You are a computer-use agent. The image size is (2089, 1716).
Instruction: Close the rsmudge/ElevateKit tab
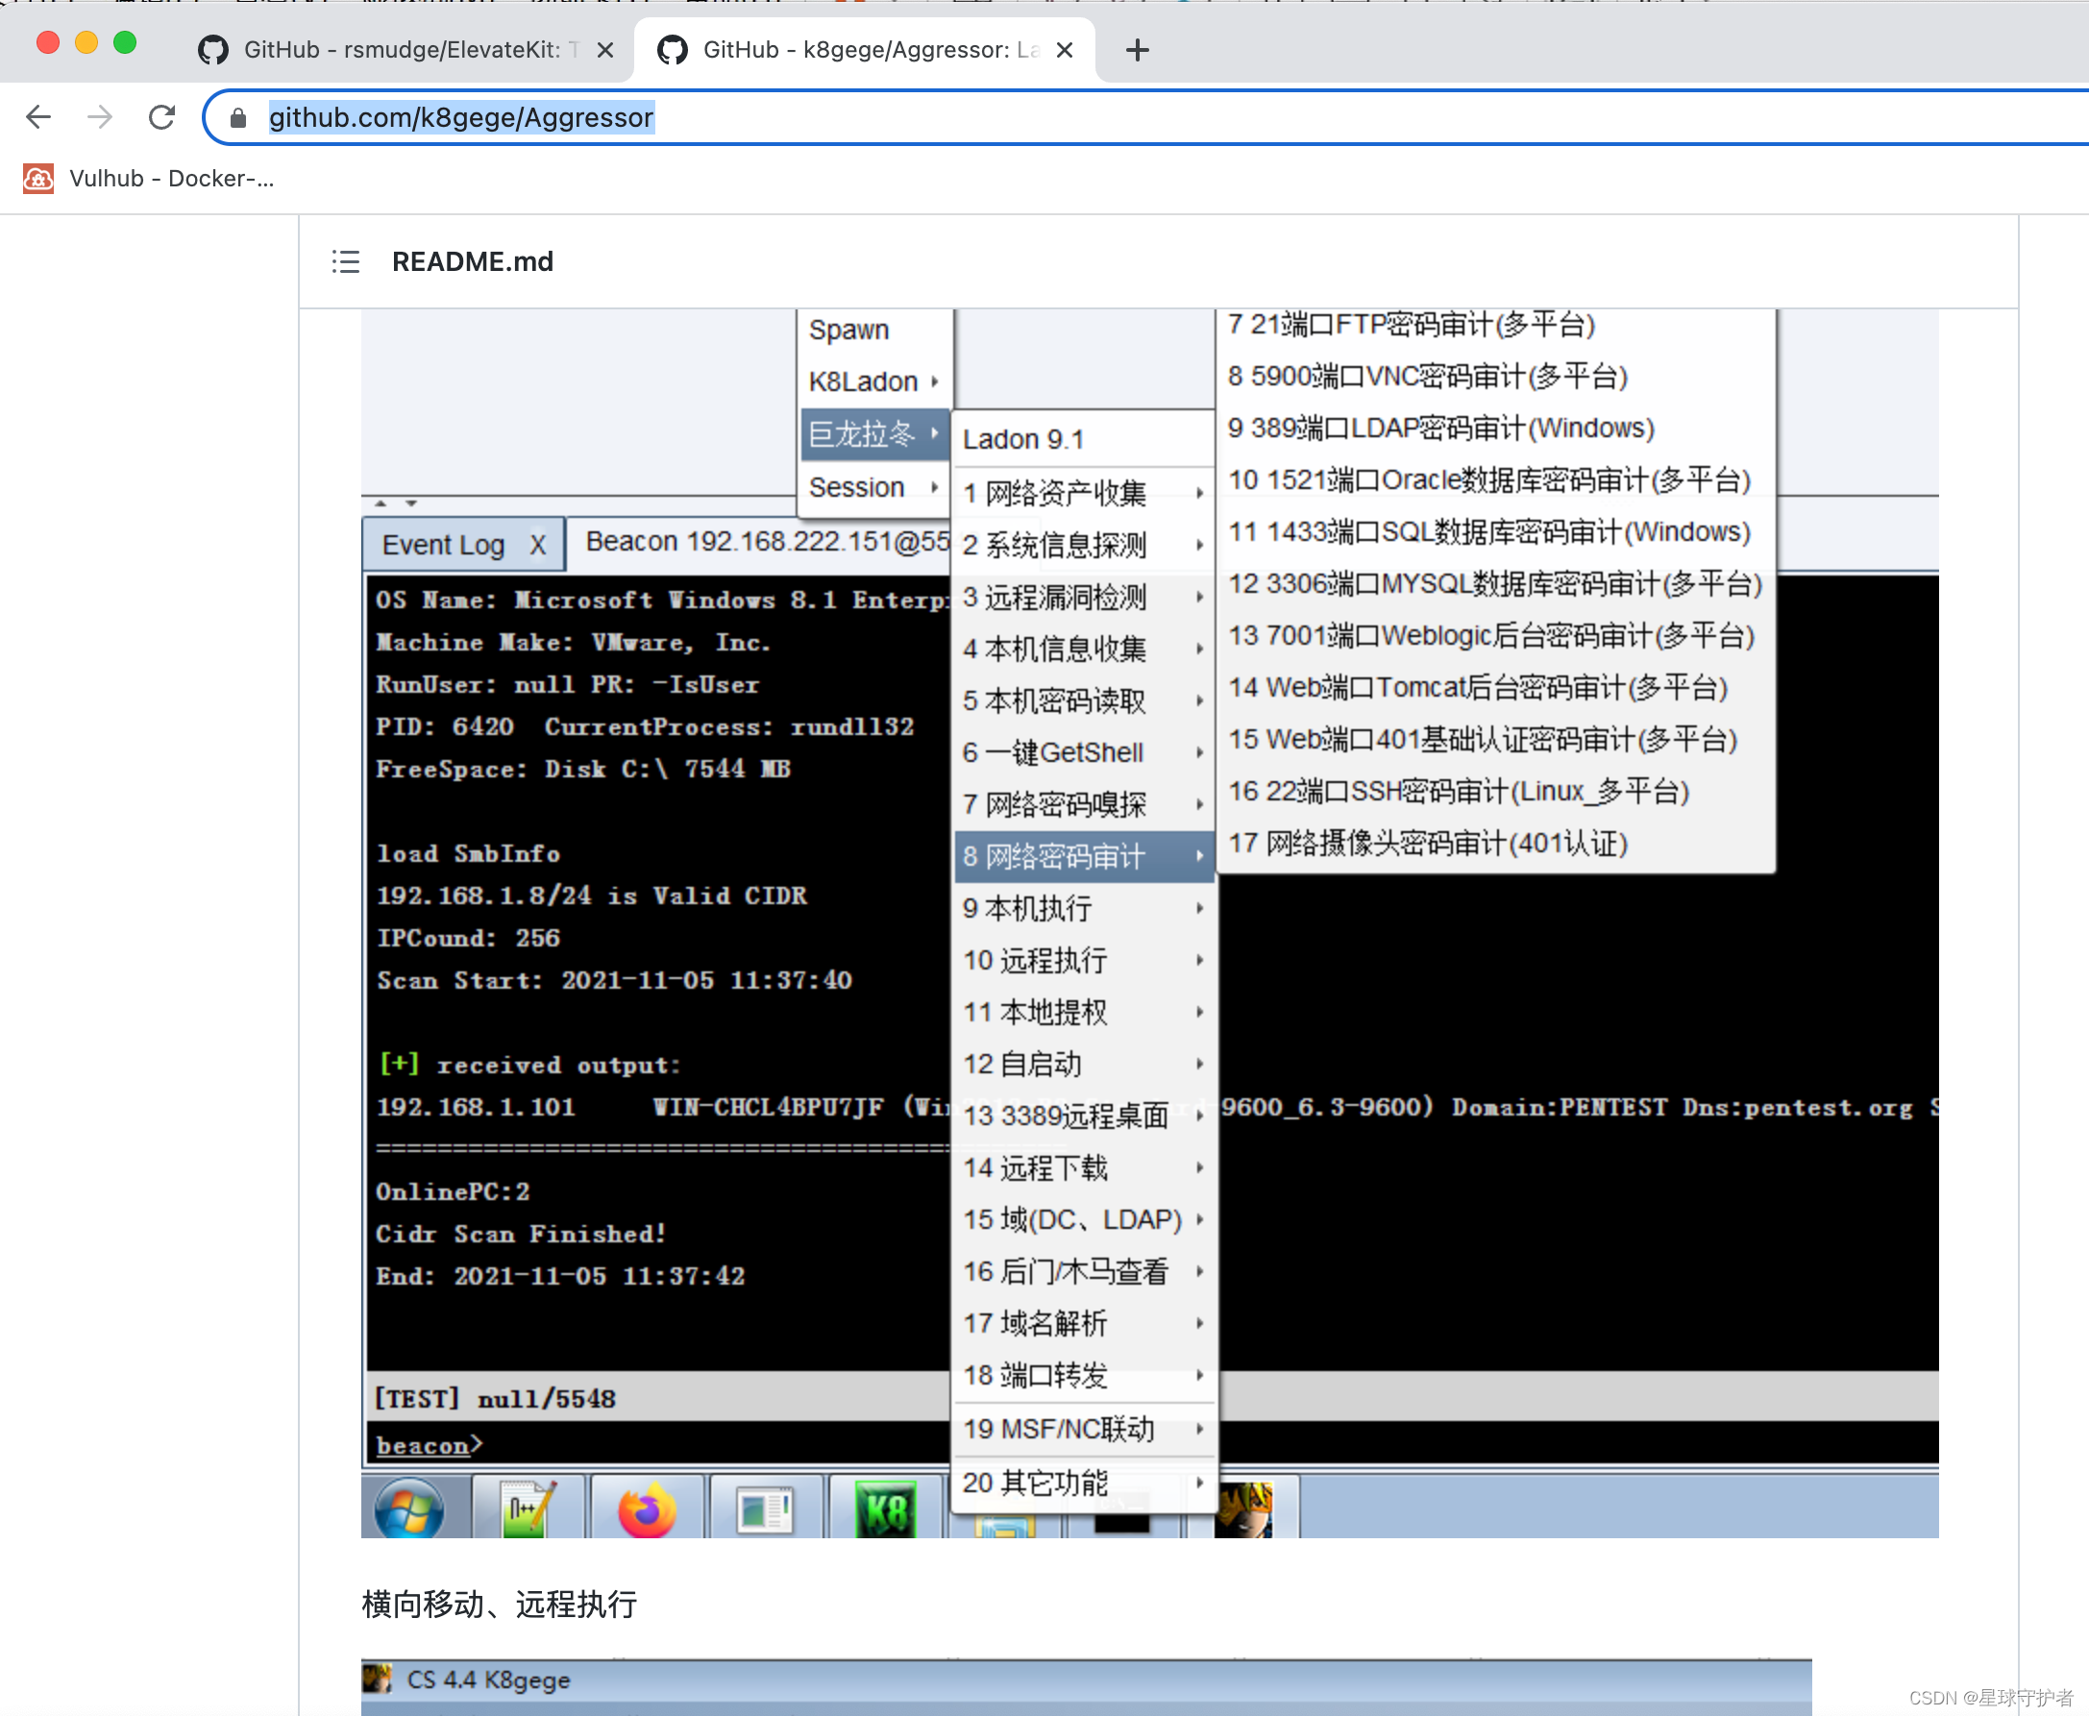(x=606, y=50)
